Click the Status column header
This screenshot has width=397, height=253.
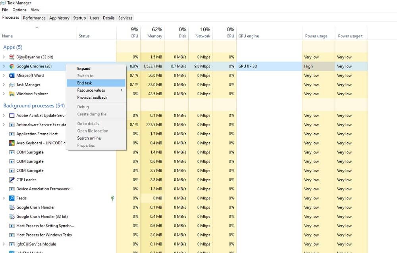coord(96,33)
